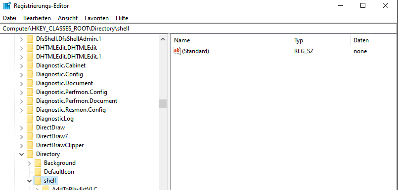Maximize the Registrierungs-Editor window
The height and width of the screenshot is (190, 398).
[363, 5]
